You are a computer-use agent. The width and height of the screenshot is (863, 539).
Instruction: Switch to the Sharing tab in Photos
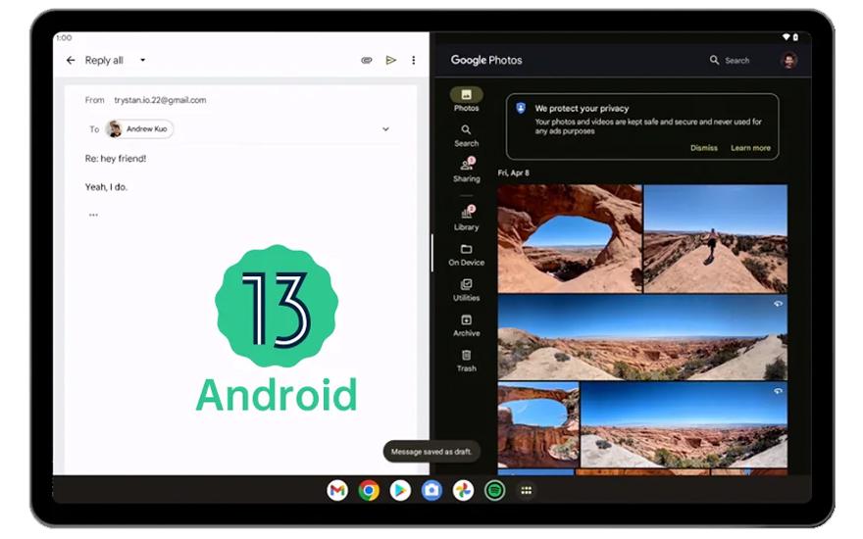click(467, 171)
